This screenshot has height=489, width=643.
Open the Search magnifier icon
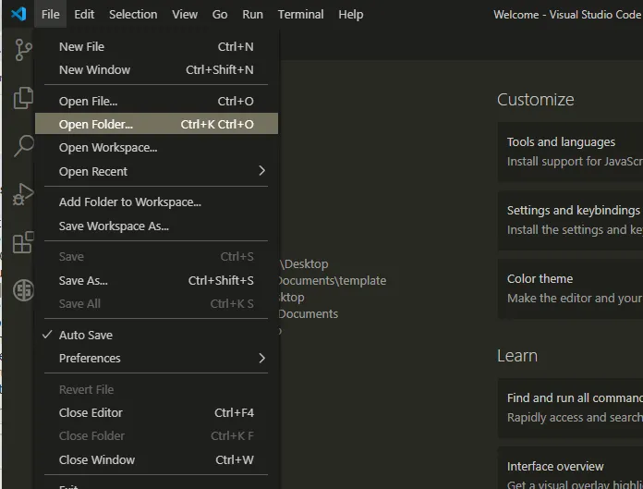(x=24, y=146)
